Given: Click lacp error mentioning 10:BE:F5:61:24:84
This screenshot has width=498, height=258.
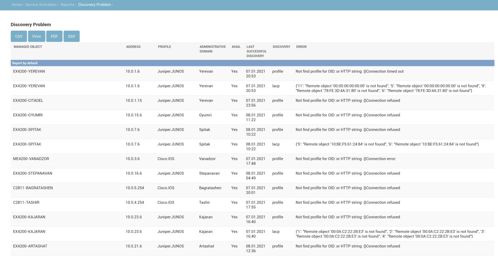Looking at the screenshot, I should 387,144.
